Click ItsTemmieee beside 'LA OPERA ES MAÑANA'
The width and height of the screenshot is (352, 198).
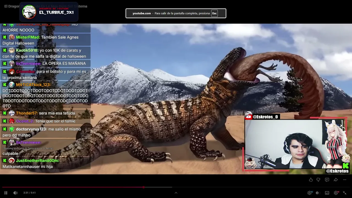[29, 64]
